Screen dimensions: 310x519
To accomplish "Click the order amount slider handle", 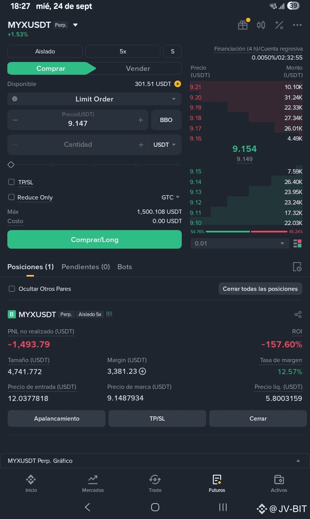I will click(11, 165).
